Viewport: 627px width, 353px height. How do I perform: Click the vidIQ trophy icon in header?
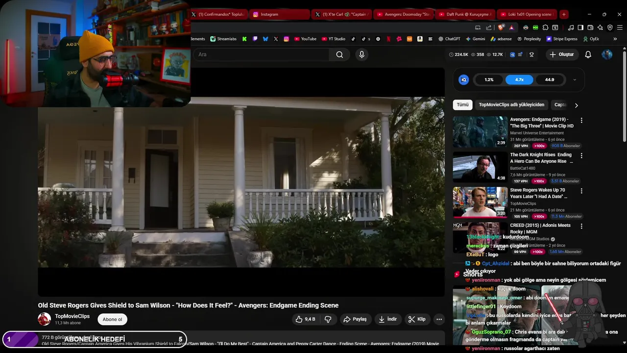pos(531,54)
